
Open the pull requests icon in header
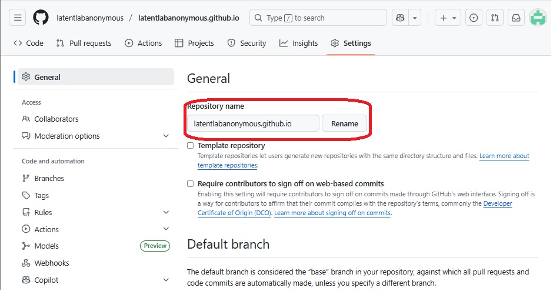click(495, 18)
